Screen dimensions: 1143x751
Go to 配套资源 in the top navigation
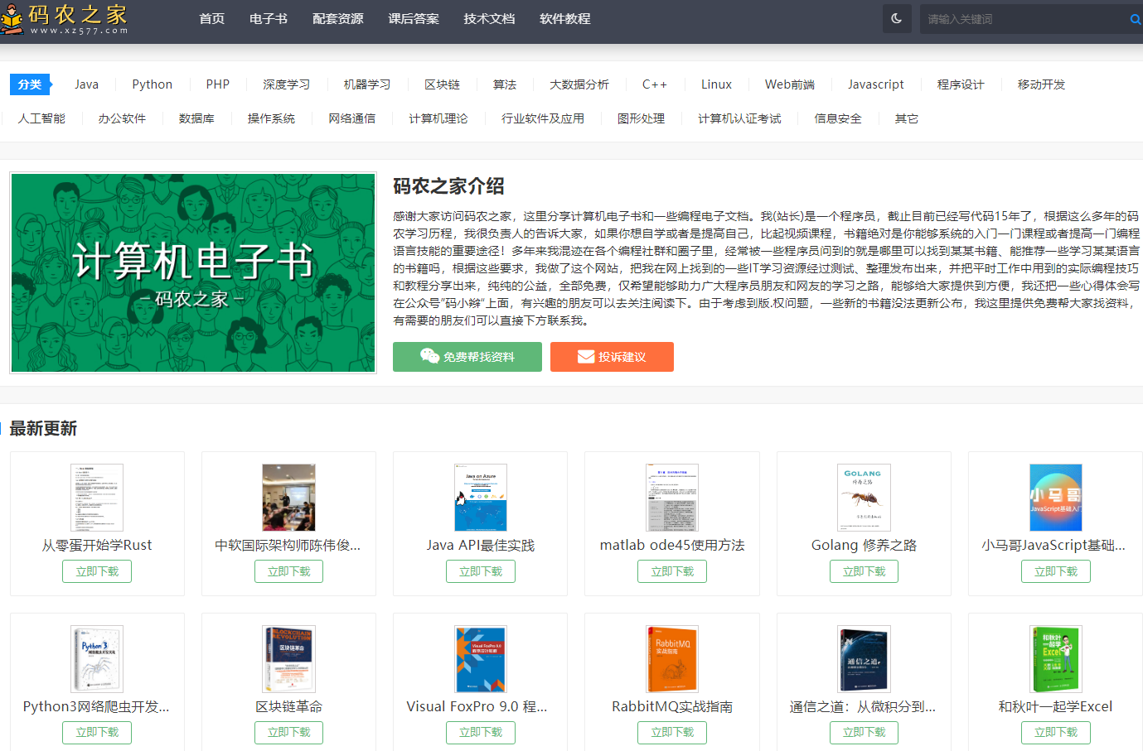pos(338,19)
